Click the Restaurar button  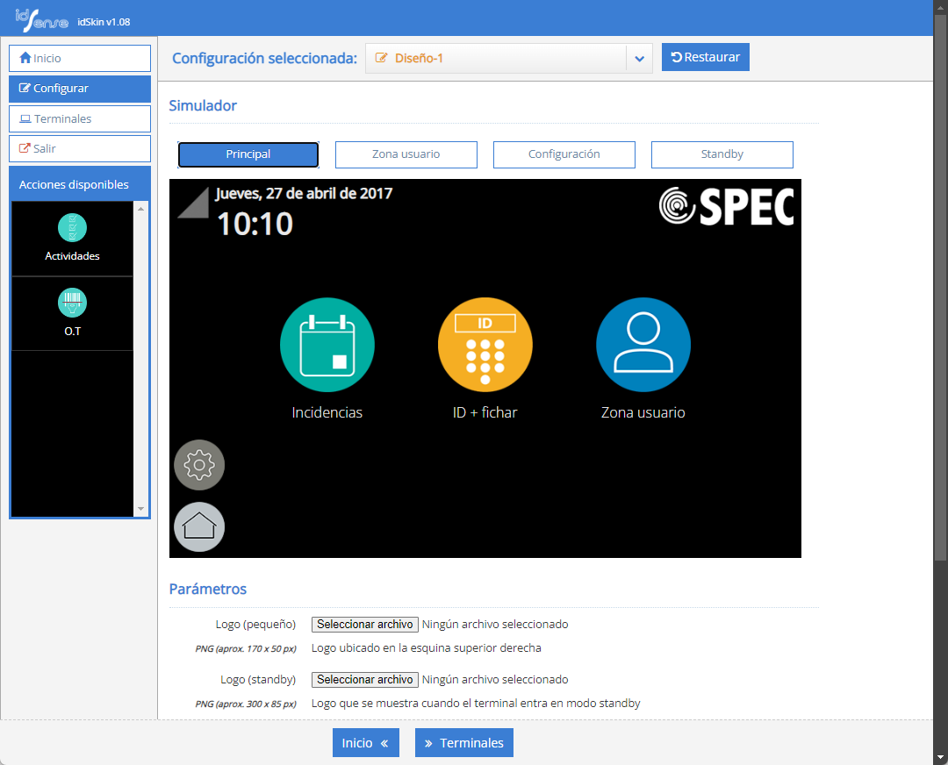click(x=706, y=57)
